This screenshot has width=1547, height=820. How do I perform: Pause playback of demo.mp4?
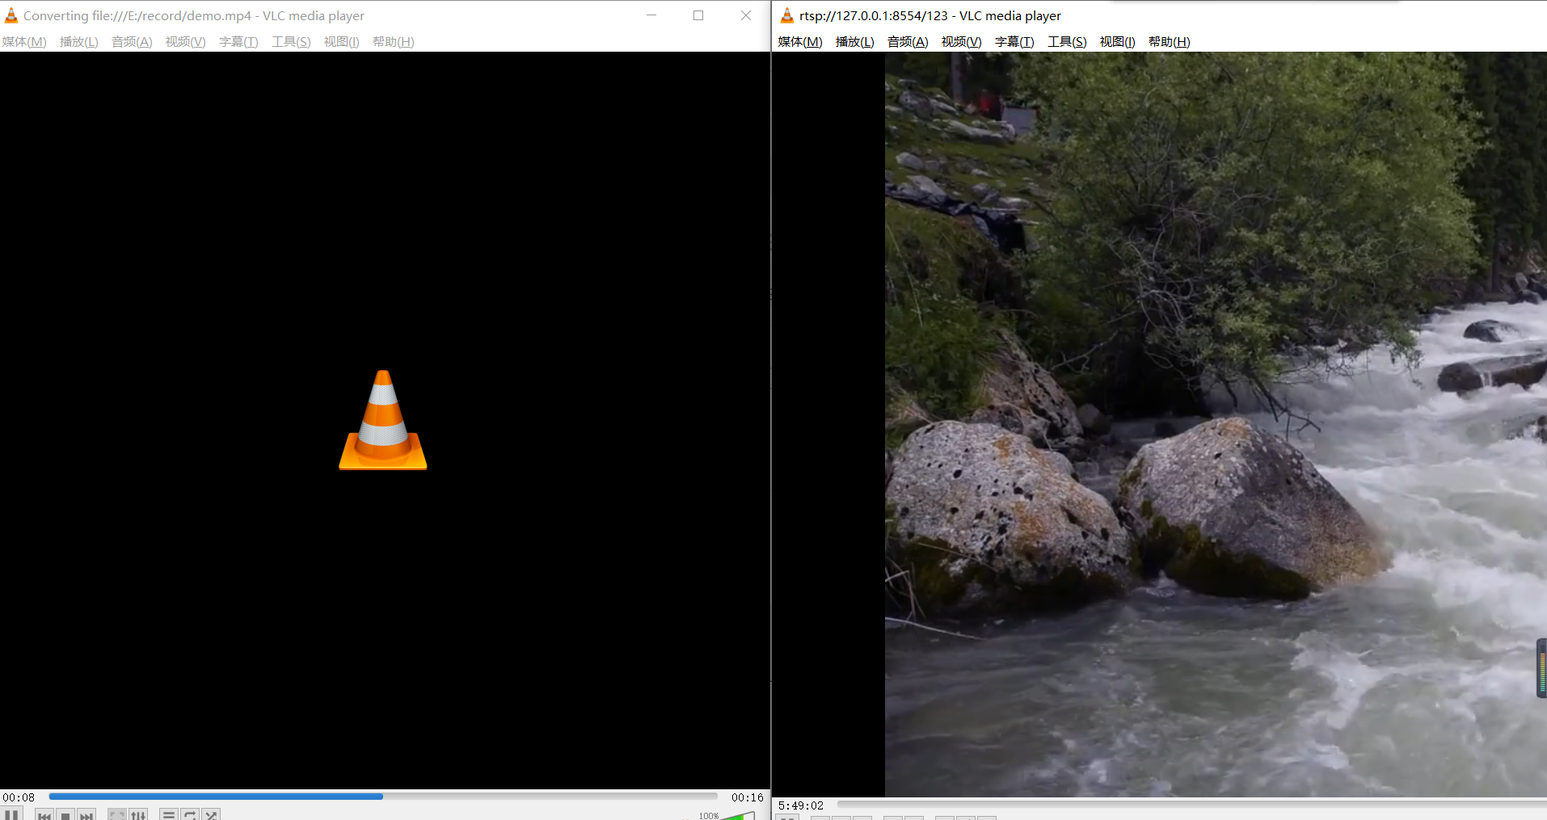pos(12,814)
